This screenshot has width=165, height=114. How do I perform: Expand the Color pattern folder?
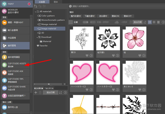(x=37, y=16)
